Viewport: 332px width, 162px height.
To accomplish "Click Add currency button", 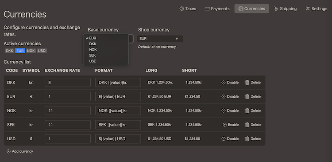I will pos(20,151).
